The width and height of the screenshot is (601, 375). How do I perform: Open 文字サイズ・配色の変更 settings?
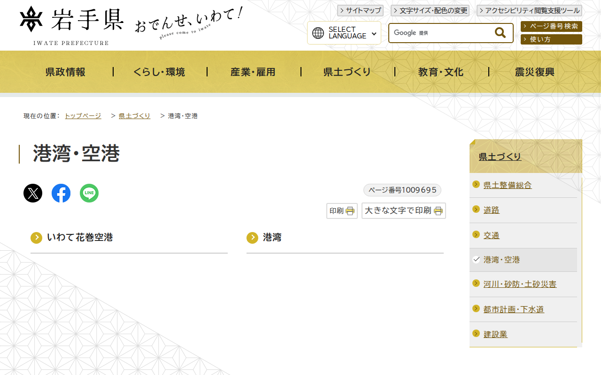(430, 11)
